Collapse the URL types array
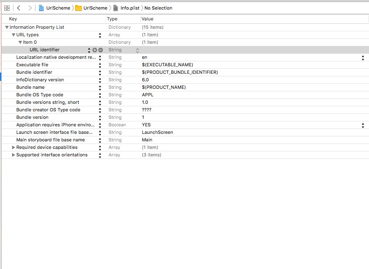The height and width of the screenshot is (269, 369). point(13,35)
